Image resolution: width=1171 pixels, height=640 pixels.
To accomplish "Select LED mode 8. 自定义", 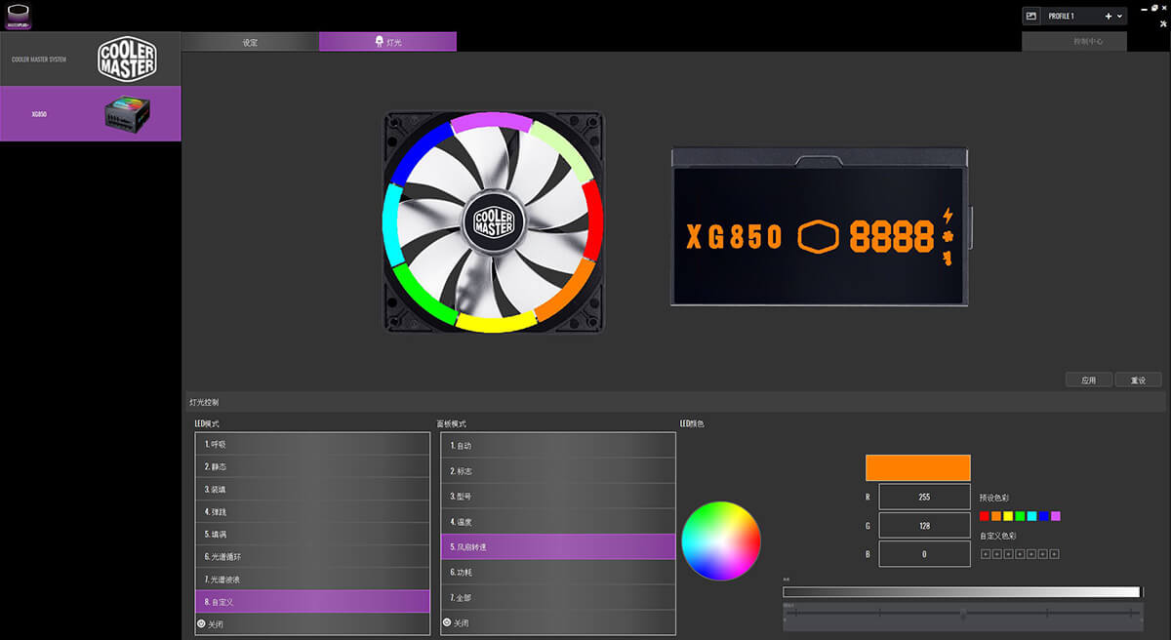I will pyautogui.click(x=312, y=602).
